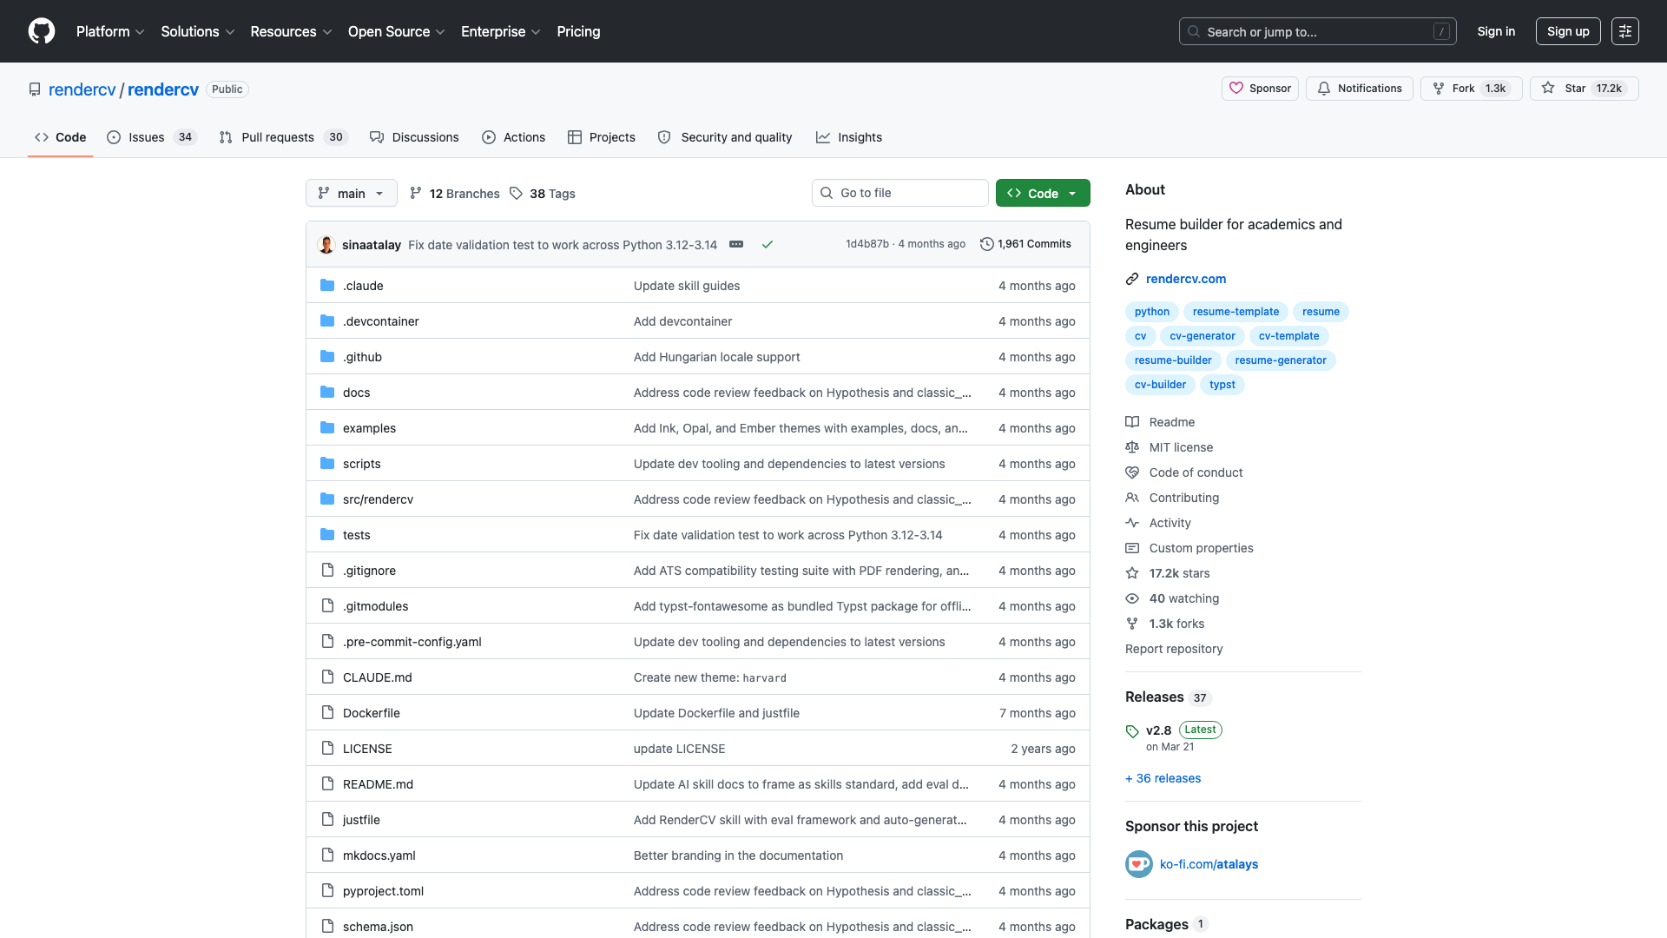Open the main branch selector

click(352, 193)
